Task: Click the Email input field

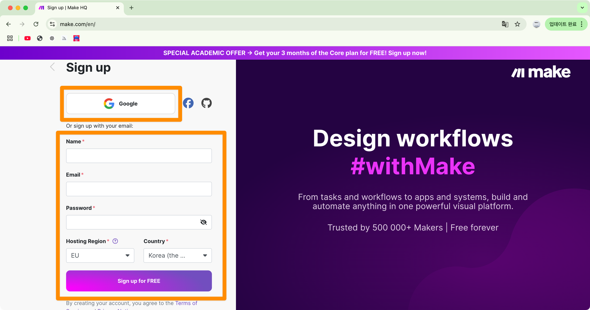Action: point(139,189)
